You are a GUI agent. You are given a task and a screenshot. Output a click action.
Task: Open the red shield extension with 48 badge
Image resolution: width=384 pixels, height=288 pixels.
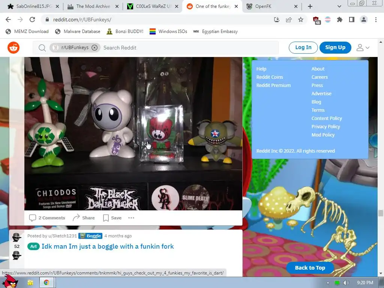316,20
